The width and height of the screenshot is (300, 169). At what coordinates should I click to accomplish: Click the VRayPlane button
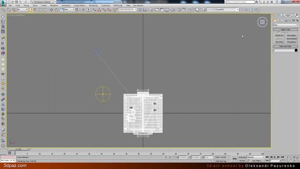click(x=279, y=42)
